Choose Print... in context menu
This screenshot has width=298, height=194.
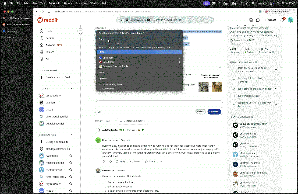pos(140,52)
